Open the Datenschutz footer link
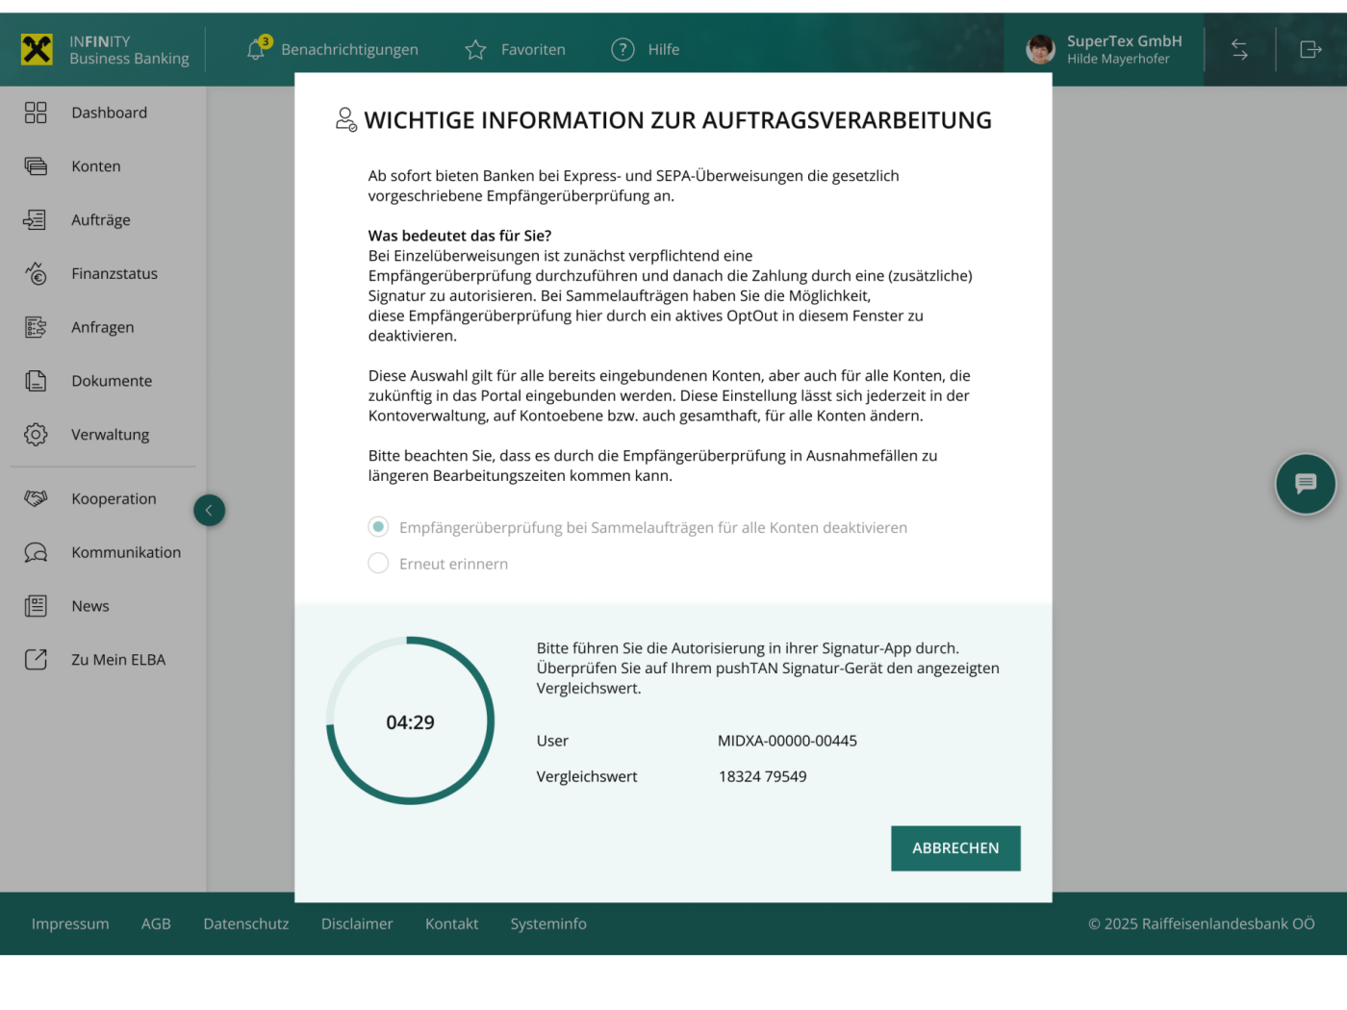Image resolution: width=1347 pixels, height=1010 pixels. pos(245,923)
